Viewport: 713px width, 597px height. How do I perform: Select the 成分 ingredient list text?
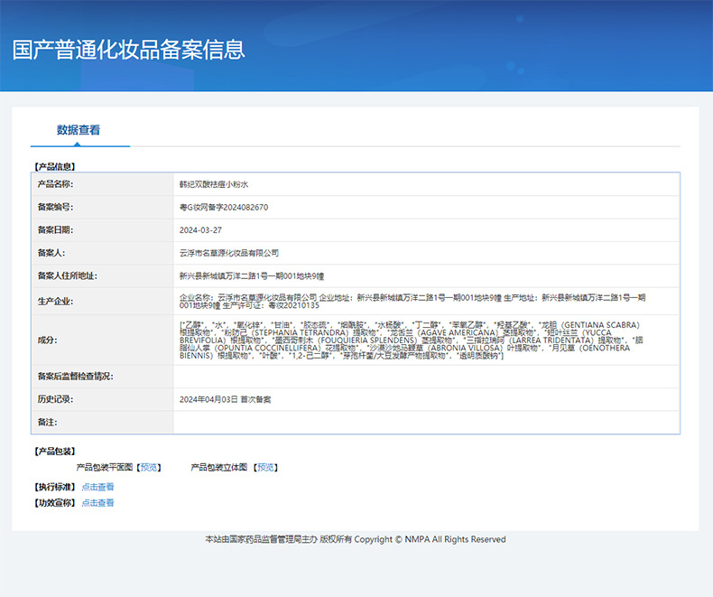click(411, 340)
